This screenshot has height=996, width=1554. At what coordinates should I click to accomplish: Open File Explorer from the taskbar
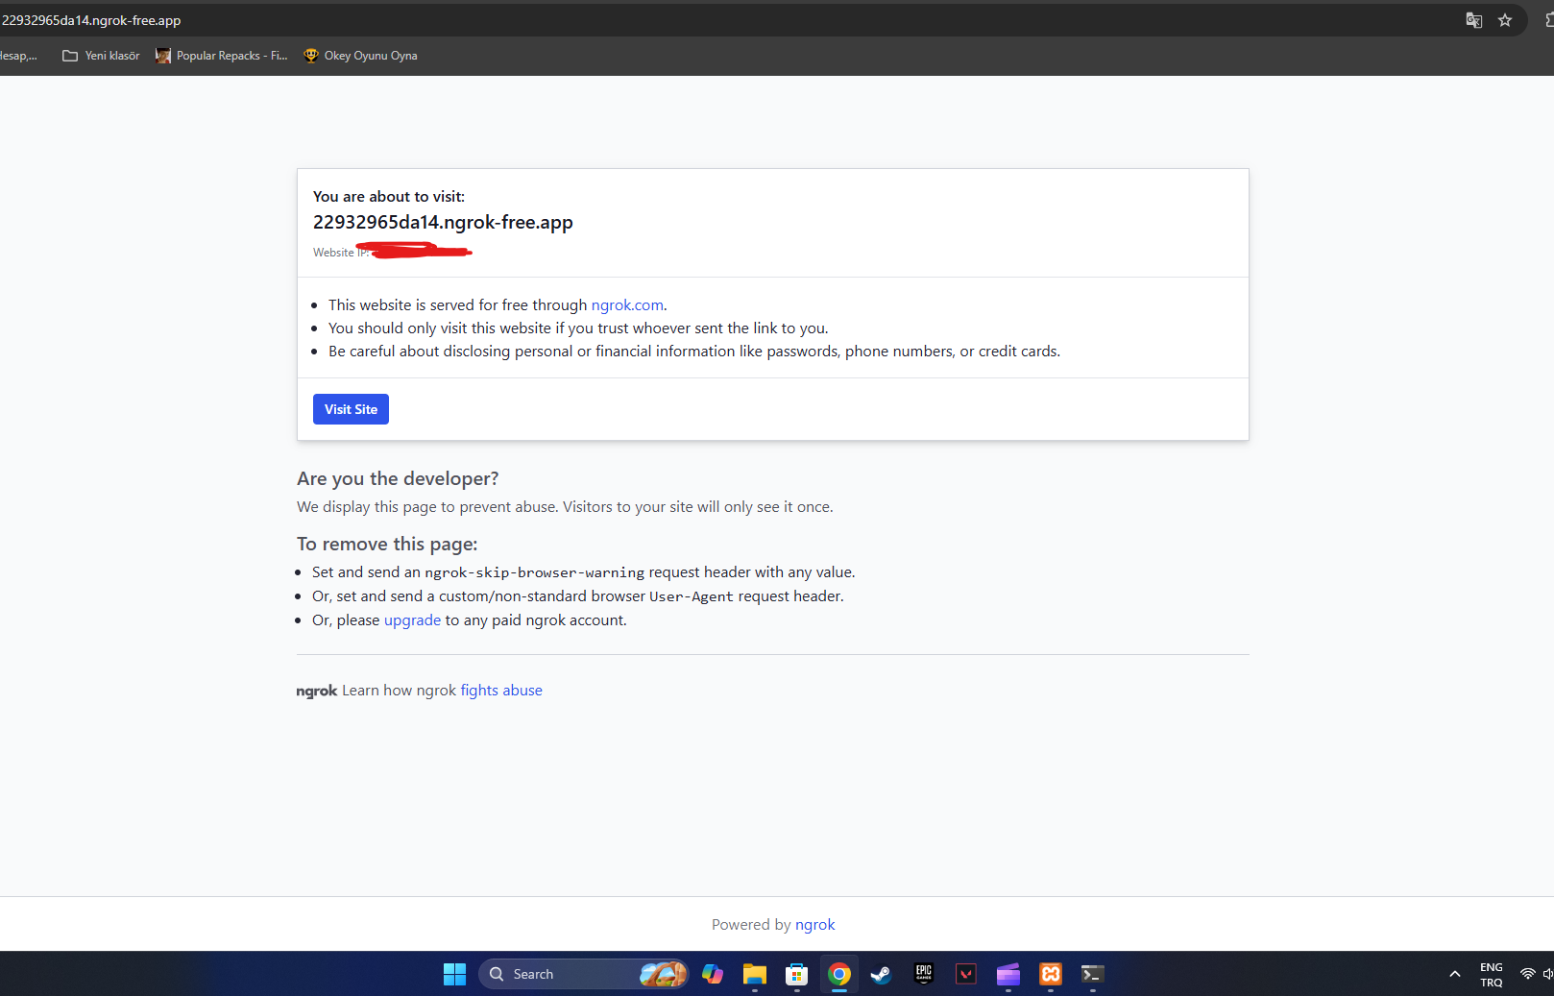pos(754,974)
